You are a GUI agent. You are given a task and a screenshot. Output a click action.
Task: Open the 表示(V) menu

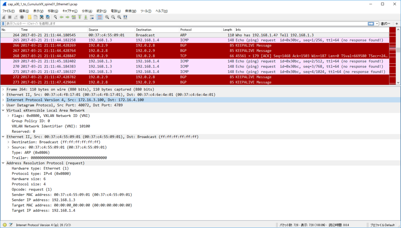click(38, 11)
